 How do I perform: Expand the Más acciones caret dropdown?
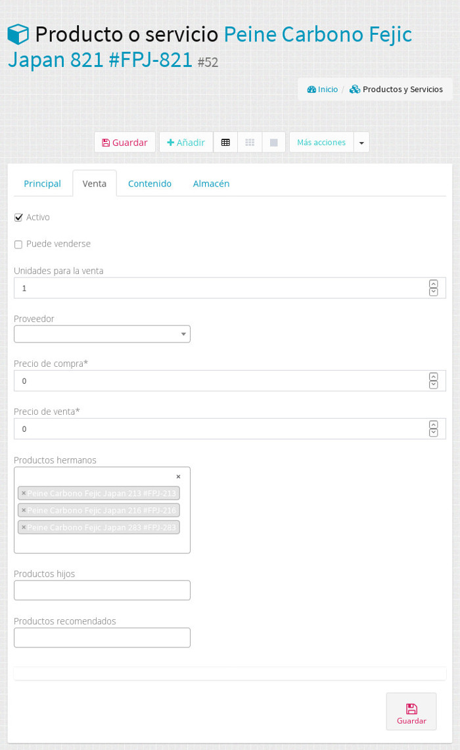(361, 143)
